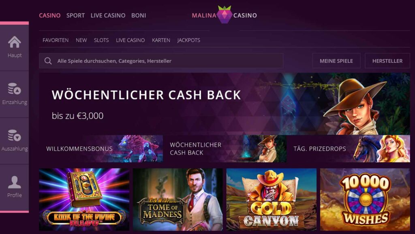Click the Malina Casino raspberry logo
Image resolution: width=415 pixels, height=234 pixels.
(225, 15)
